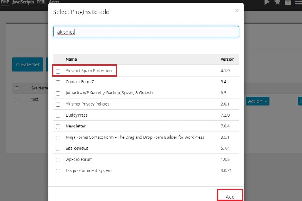This screenshot has height=201, width=302.
Task: Open the star favorites icon
Action: click(x=277, y=2)
